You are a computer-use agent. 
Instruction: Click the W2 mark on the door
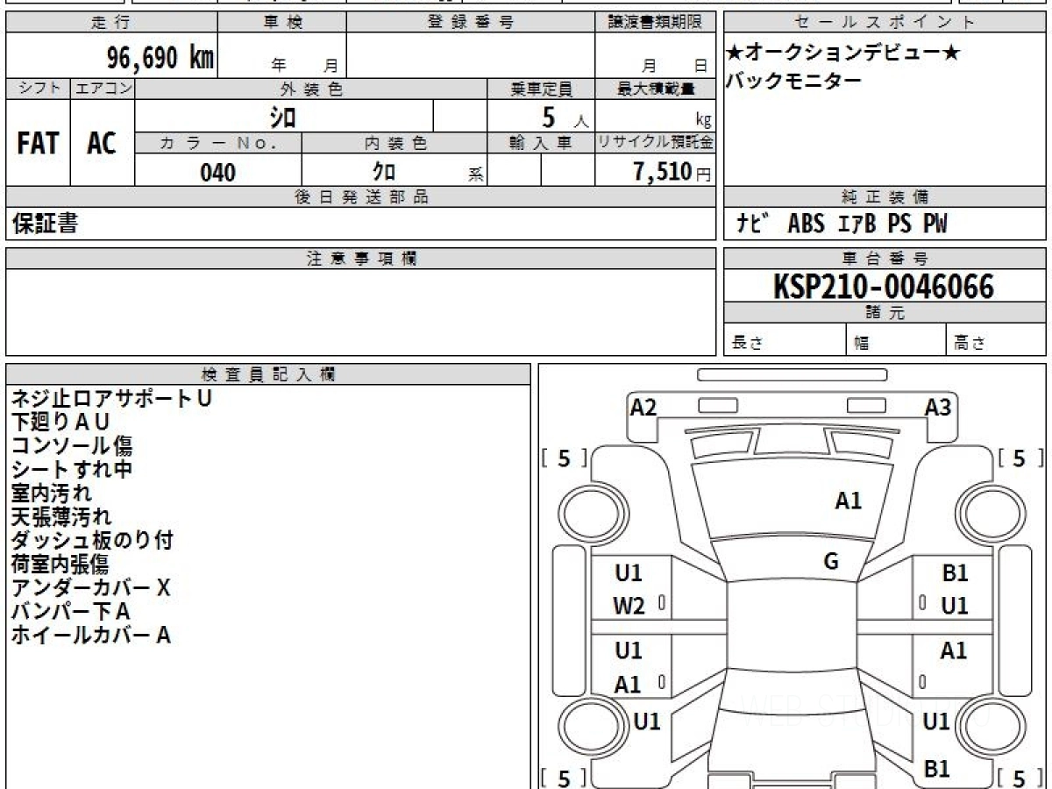(629, 607)
